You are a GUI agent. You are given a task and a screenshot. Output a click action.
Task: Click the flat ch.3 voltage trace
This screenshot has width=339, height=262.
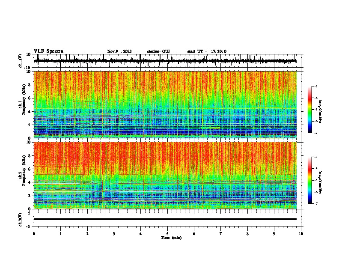[x=165, y=219]
